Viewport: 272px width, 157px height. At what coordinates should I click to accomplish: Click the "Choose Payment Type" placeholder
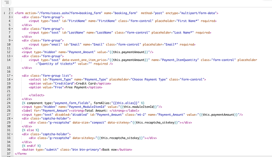click(149, 79)
